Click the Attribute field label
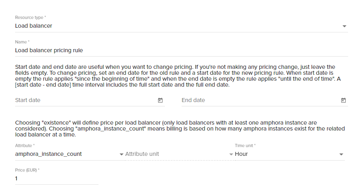 coord(25,146)
